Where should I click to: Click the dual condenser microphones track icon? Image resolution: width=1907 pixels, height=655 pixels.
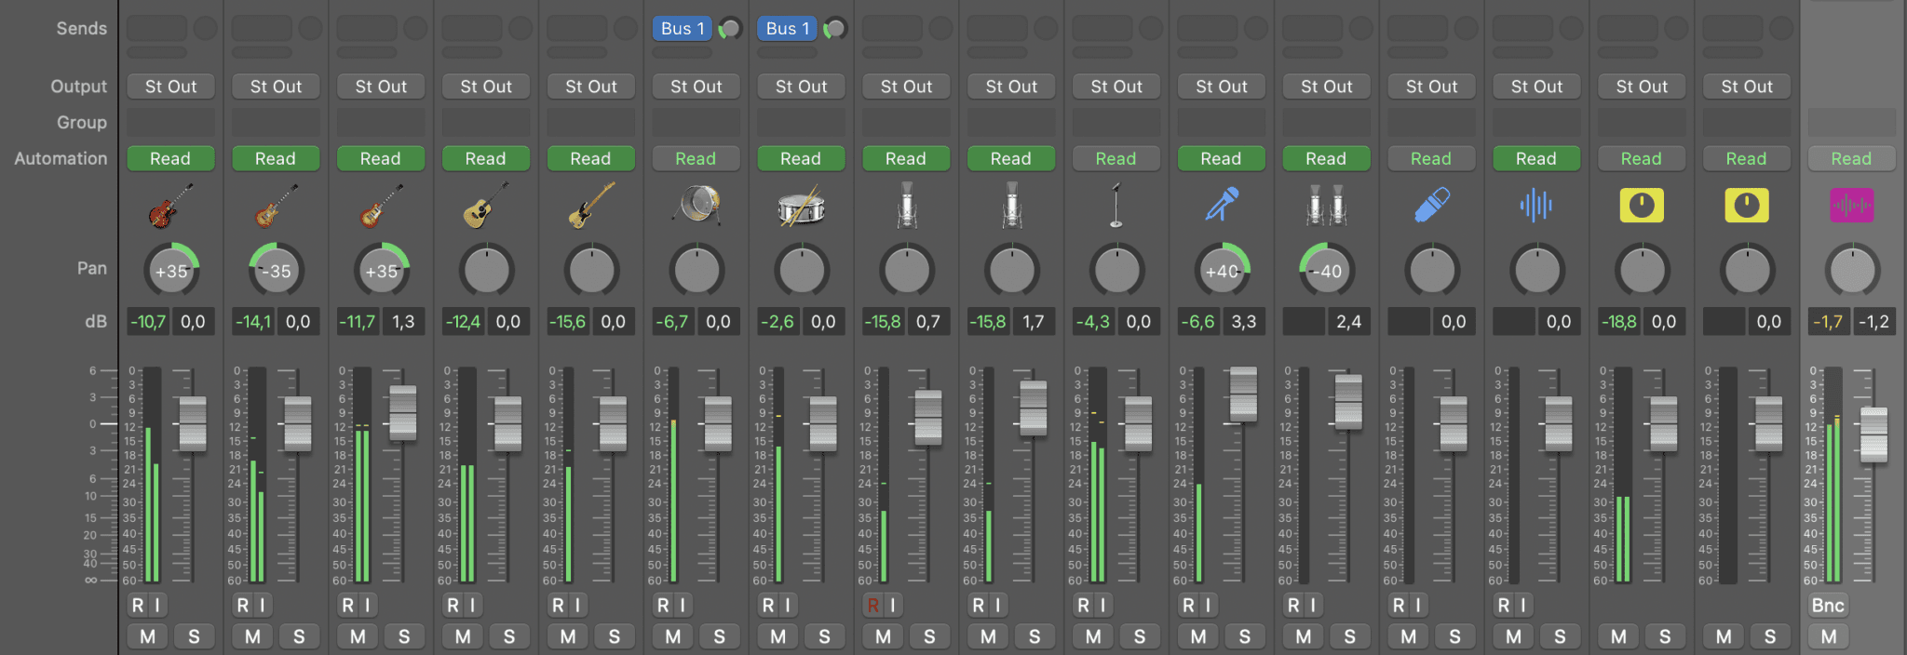pyautogui.click(x=1326, y=206)
